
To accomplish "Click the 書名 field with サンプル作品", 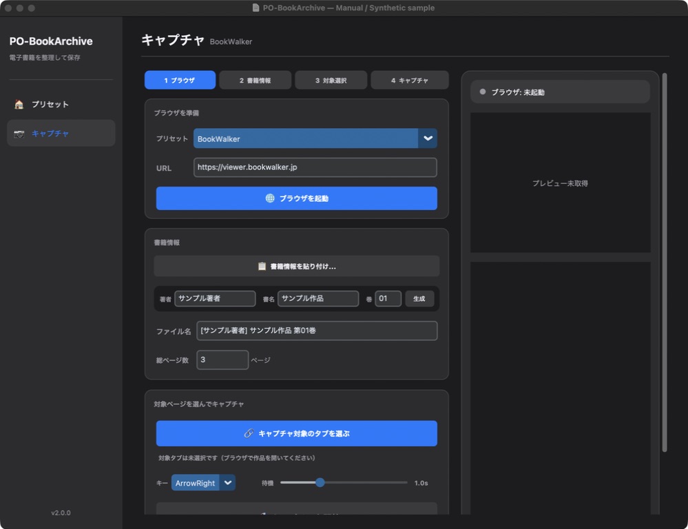I will point(318,298).
